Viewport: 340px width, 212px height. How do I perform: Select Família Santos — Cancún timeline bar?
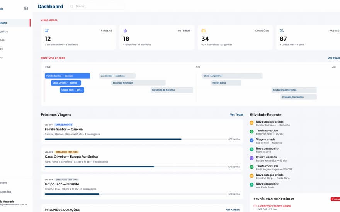(x=68, y=76)
